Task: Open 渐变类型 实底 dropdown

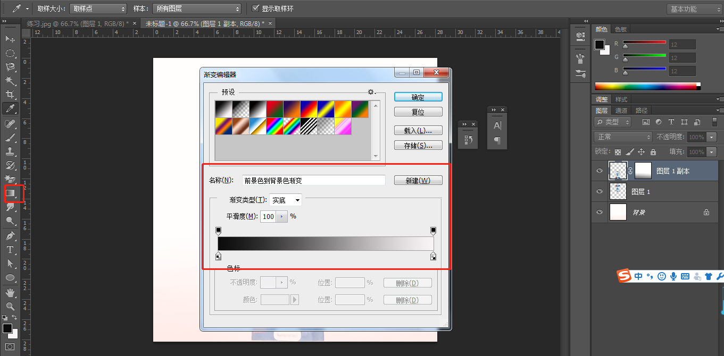Action: tap(286, 200)
